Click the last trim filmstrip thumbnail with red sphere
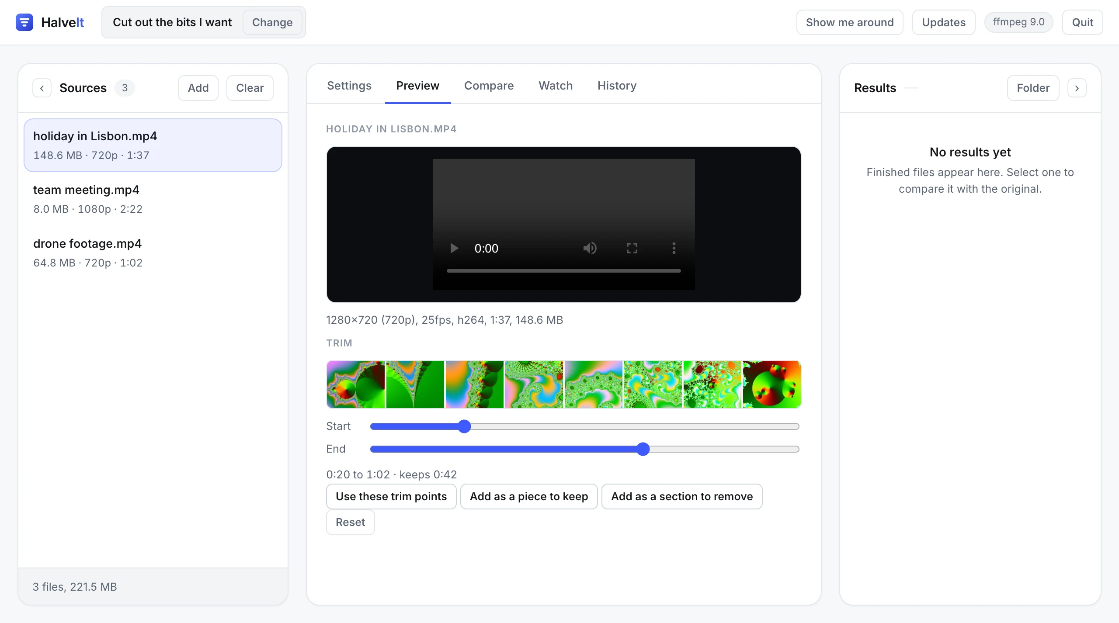Viewport: 1119px width, 623px height. point(771,384)
